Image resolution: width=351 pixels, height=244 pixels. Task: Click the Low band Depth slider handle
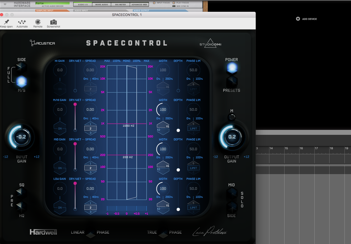(x=178, y=209)
